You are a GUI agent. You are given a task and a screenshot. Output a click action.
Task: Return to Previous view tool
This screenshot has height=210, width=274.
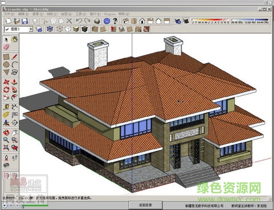point(14,148)
